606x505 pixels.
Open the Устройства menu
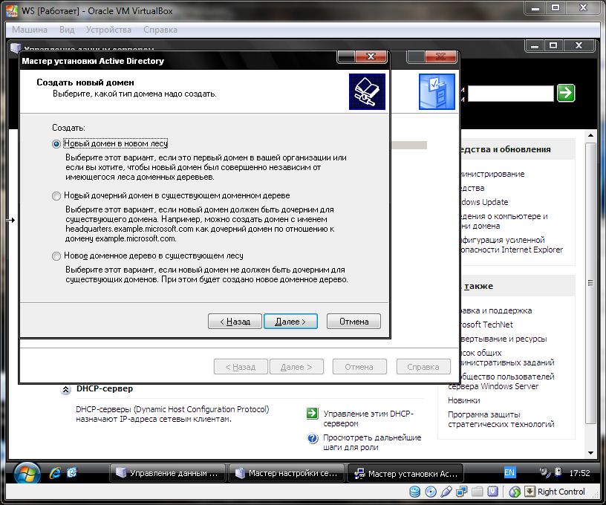pos(108,30)
